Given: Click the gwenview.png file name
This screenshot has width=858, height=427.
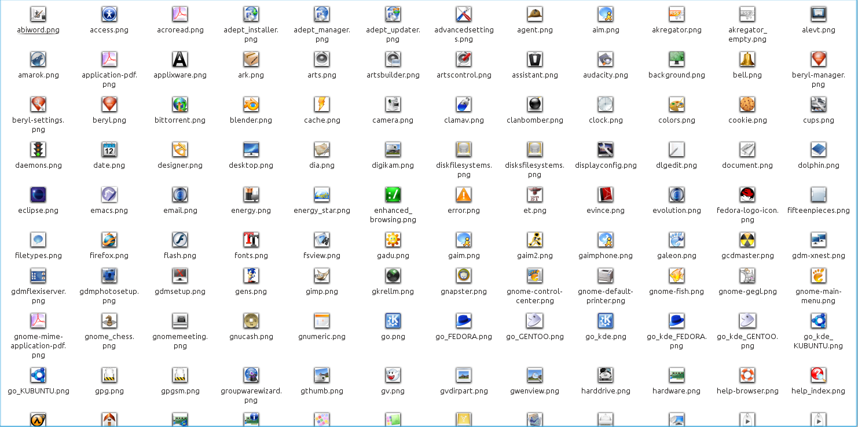Looking at the screenshot, I should tap(535, 391).
